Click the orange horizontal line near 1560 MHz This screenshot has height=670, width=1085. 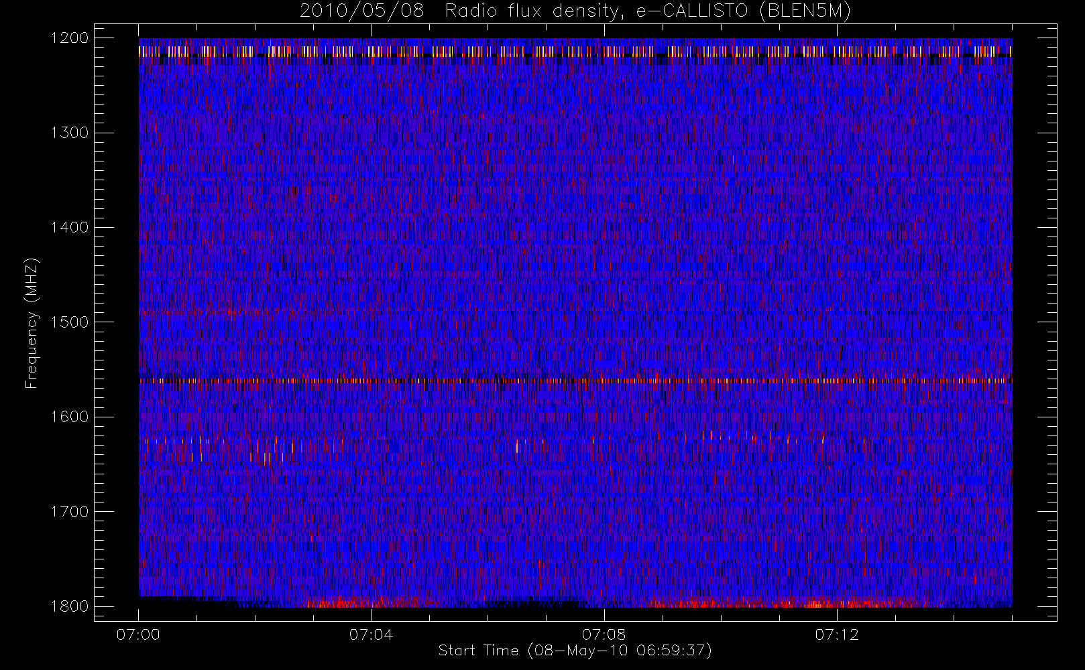(575, 381)
